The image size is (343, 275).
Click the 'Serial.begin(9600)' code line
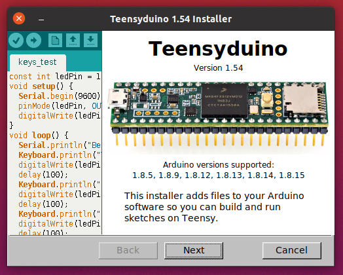coord(60,96)
